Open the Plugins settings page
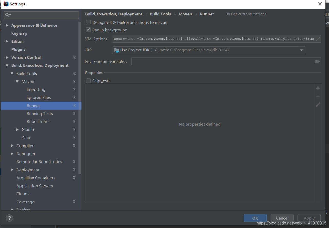The width and height of the screenshot is (329, 228). pyautogui.click(x=18, y=49)
